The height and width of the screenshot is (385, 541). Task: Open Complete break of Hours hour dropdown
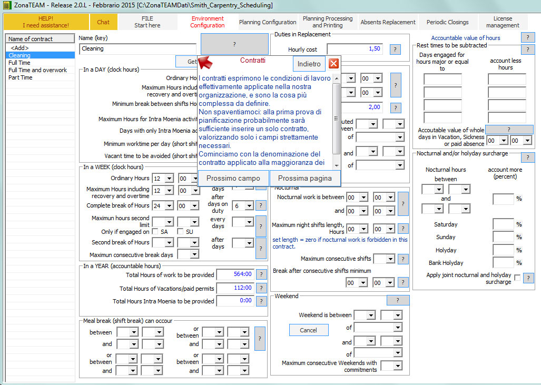[x=169, y=205]
